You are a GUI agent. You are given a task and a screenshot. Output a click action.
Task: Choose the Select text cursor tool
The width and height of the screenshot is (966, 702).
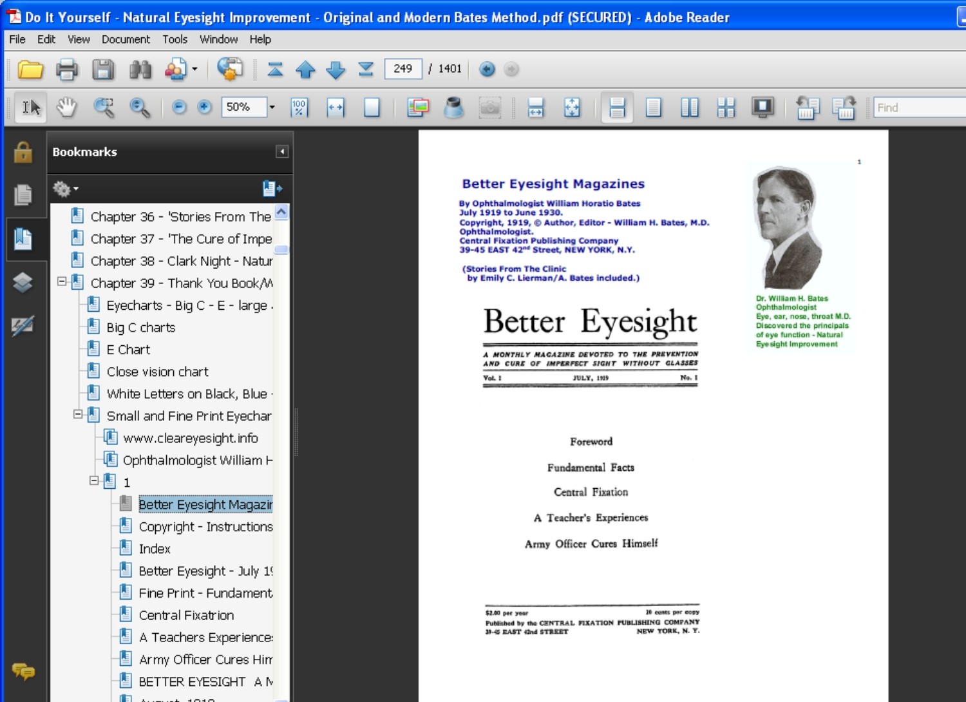(31, 108)
